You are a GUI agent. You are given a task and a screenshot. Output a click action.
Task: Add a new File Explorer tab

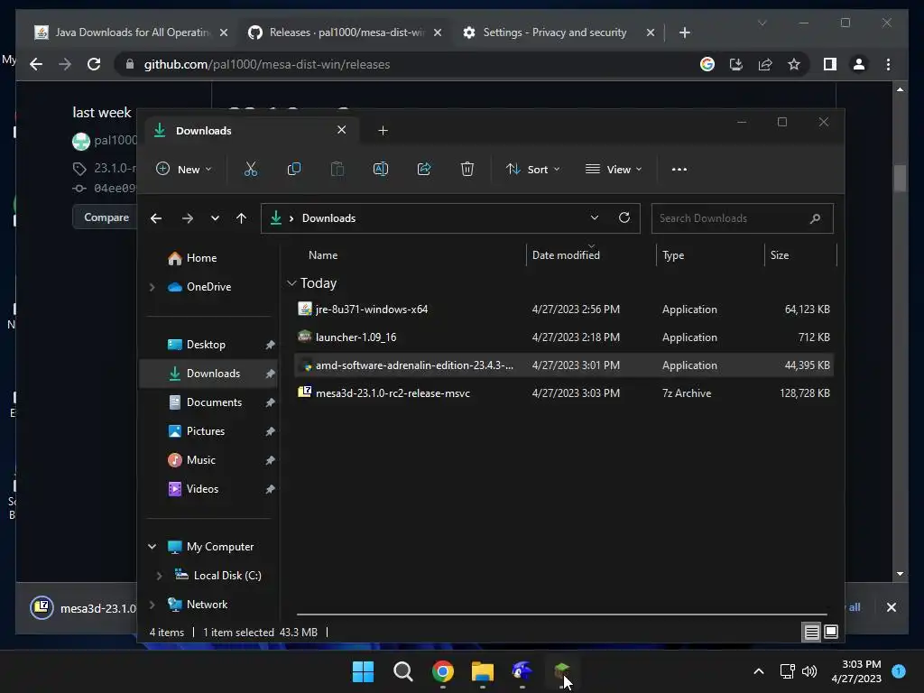coord(383,131)
